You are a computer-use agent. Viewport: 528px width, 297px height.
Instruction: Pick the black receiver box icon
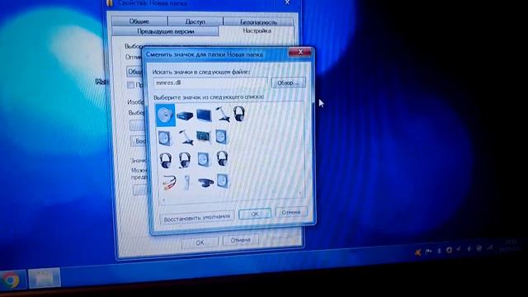click(x=185, y=115)
